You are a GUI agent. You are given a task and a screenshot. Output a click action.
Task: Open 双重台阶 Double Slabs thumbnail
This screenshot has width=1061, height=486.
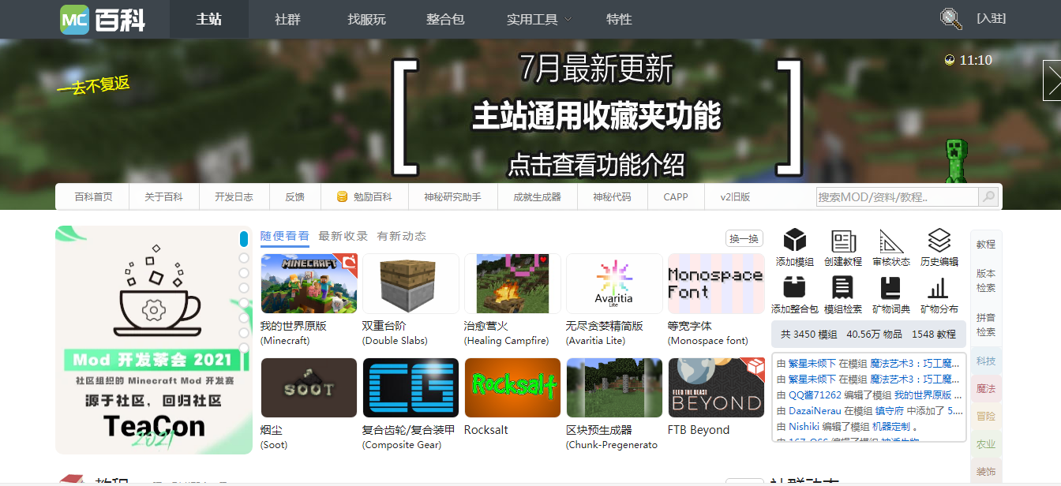tap(411, 283)
